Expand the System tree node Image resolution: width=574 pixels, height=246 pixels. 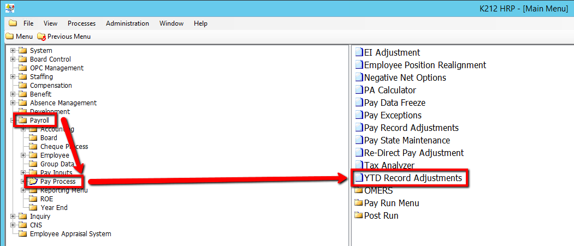click(x=13, y=51)
